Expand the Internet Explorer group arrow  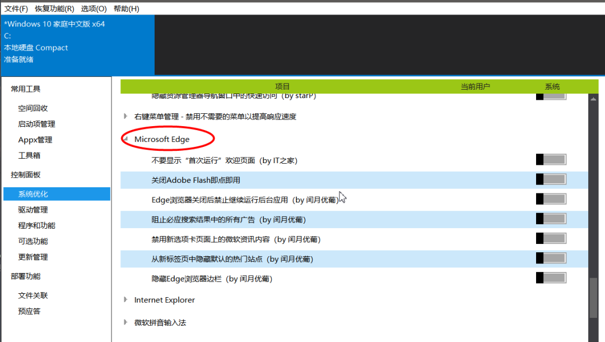[125, 299]
